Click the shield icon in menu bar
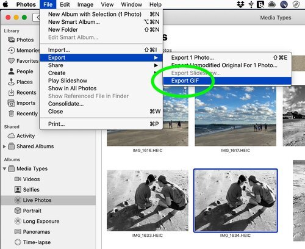This screenshot has height=249, width=305. 296,4
